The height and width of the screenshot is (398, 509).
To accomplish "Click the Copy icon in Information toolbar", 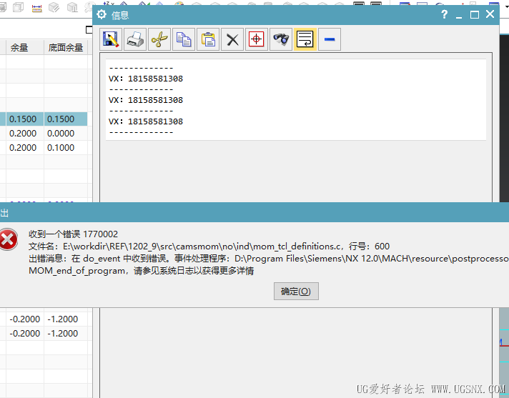I will point(184,39).
